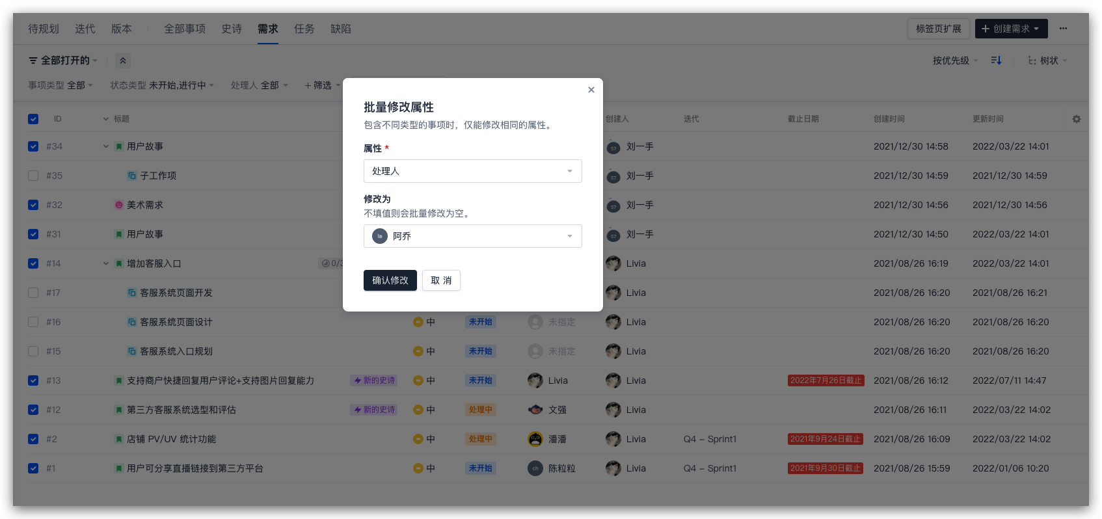Screen dimensions: 1102x519
Task: Click the 新的史诗 tag on item #12
Action: click(374, 410)
